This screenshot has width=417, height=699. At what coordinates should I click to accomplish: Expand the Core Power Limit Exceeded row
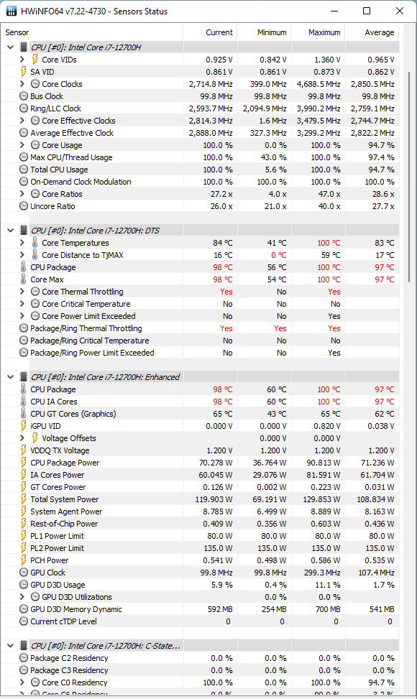(x=22, y=316)
